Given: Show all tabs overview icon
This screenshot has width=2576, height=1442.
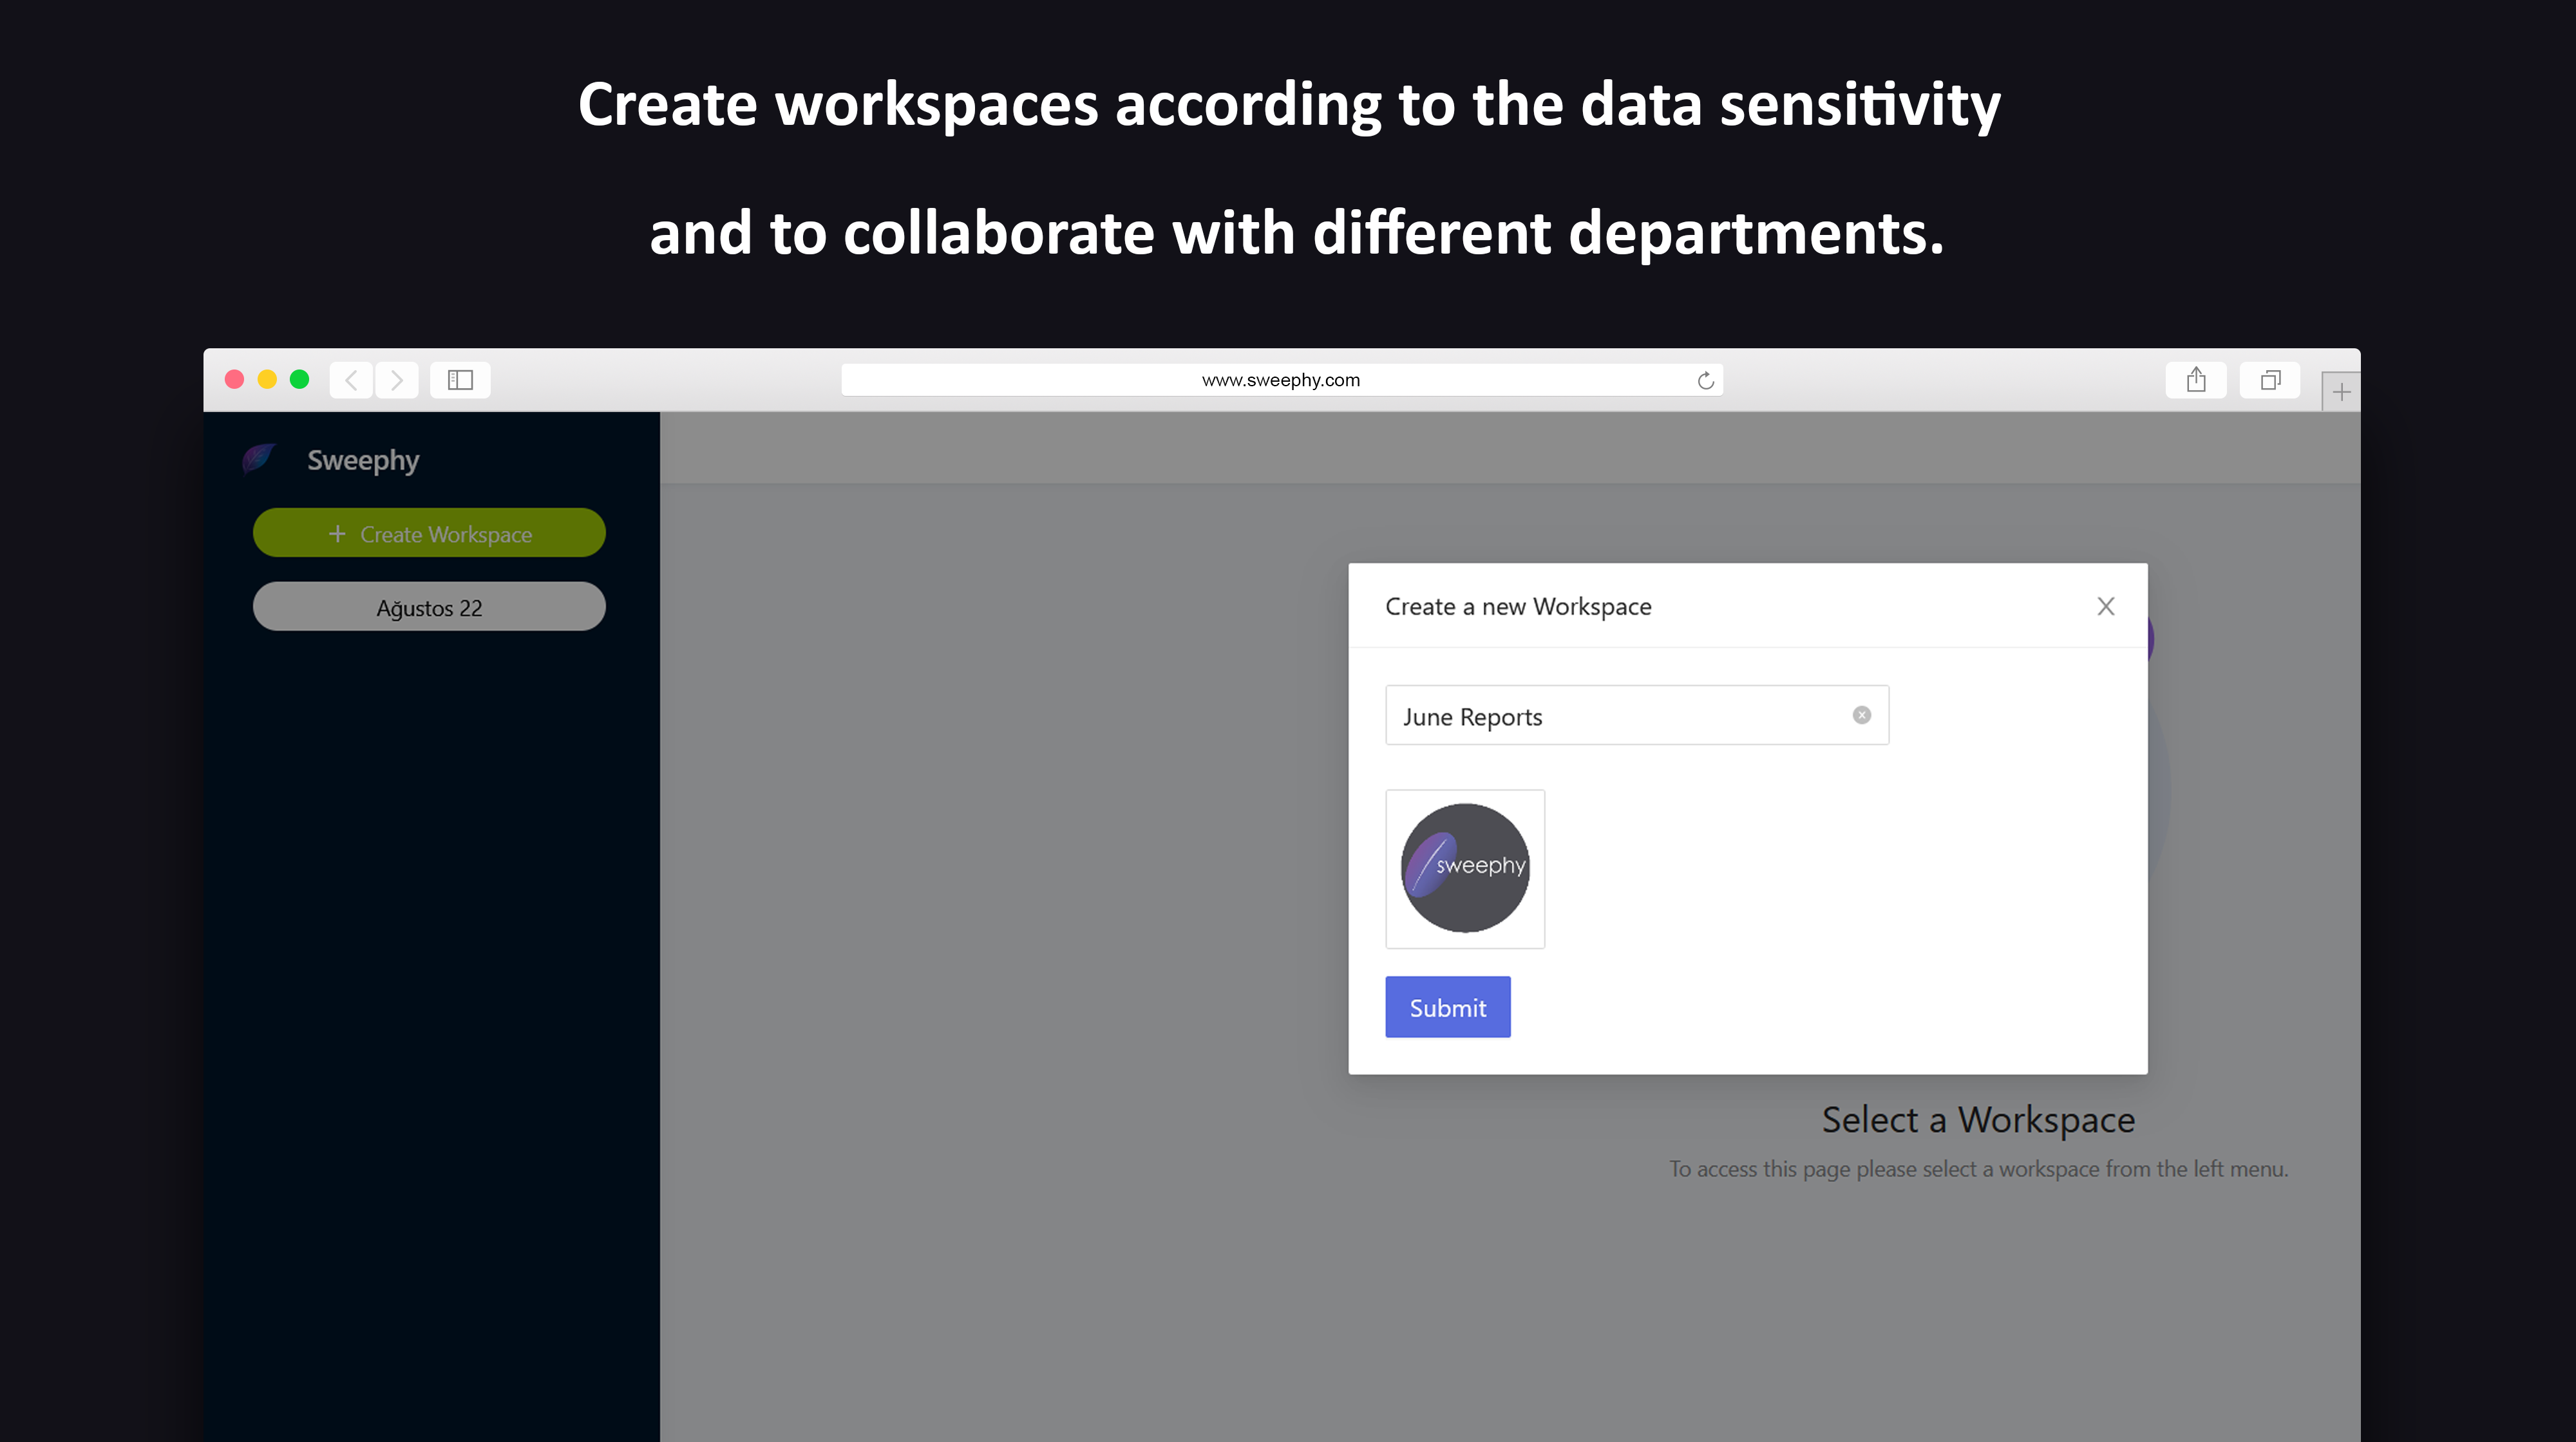Looking at the screenshot, I should [2270, 380].
